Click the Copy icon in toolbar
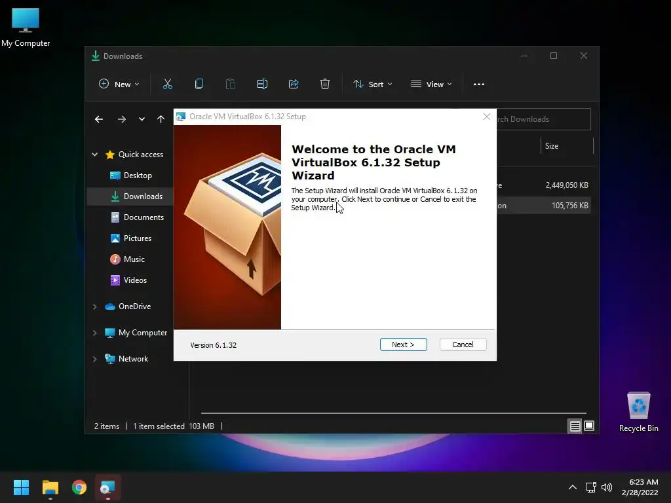The width and height of the screenshot is (671, 503). (199, 84)
